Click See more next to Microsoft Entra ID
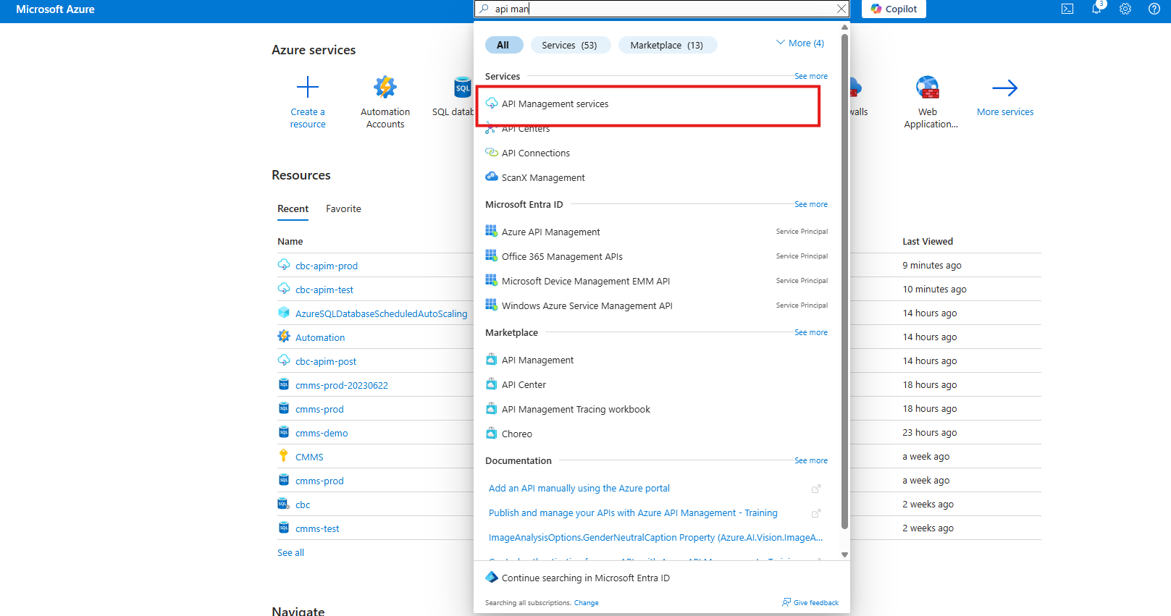The height and width of the screenshot is (616, 1171). [810, 204]
